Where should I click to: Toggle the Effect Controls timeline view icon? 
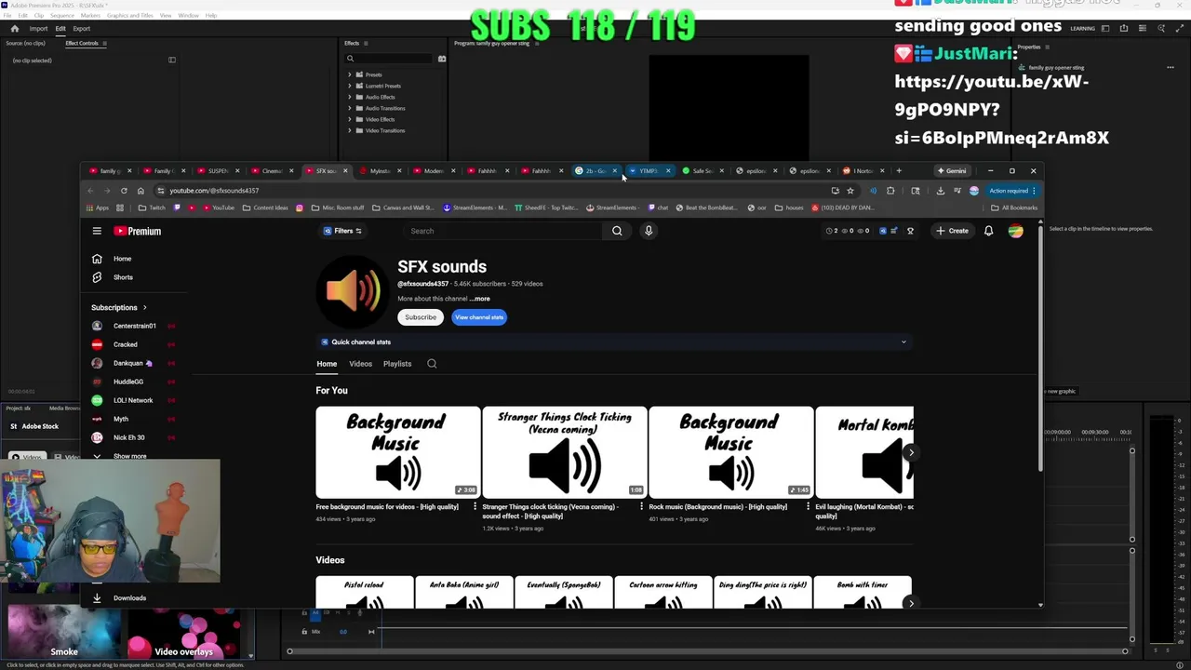(171, 60)
